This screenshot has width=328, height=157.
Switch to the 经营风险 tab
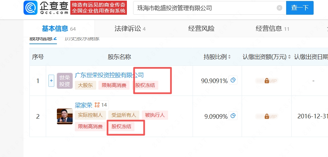[201, 29]
